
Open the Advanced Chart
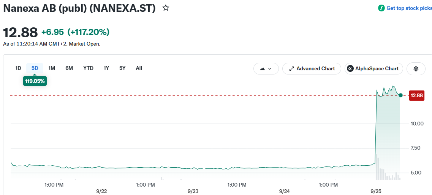(312, 69)
